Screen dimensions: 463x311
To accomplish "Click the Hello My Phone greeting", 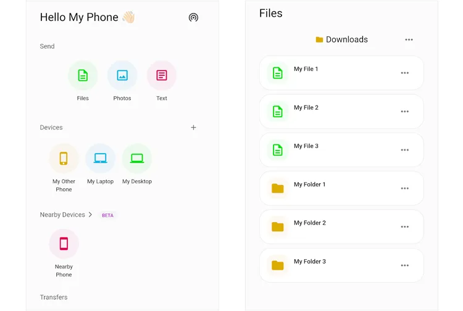I will pos(79,17).
